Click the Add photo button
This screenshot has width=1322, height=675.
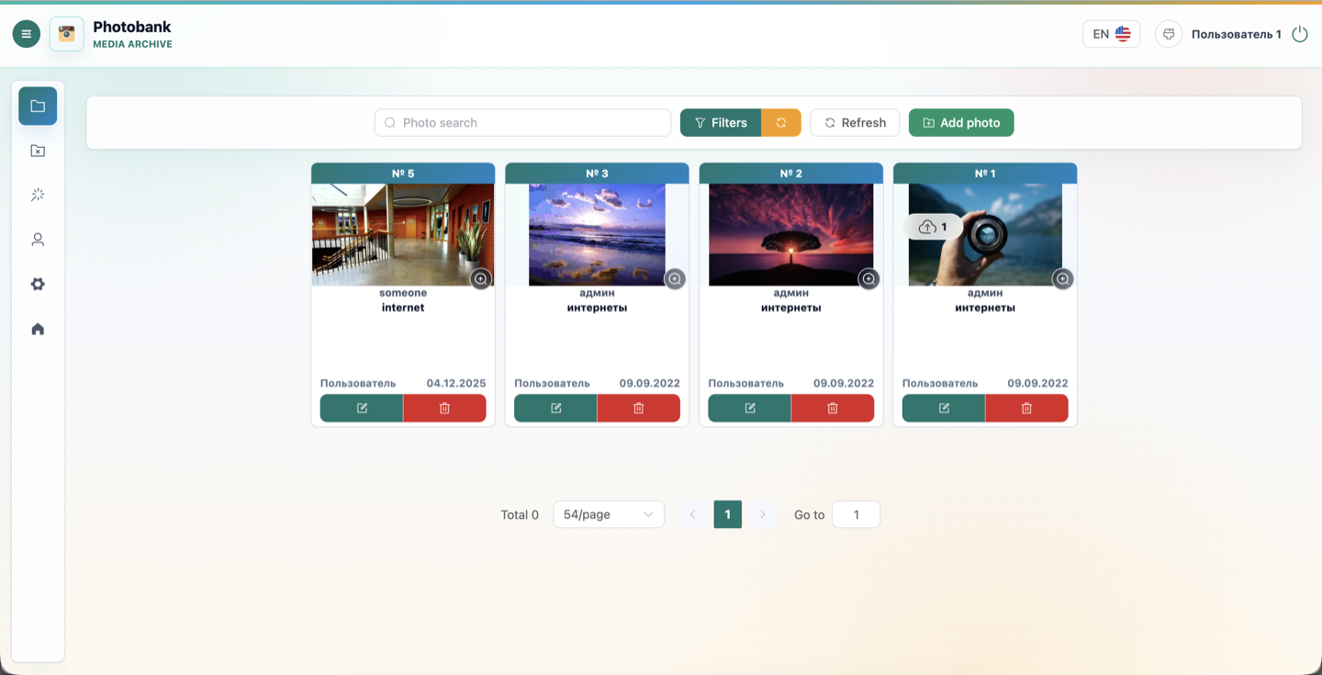tap(961, 123)
